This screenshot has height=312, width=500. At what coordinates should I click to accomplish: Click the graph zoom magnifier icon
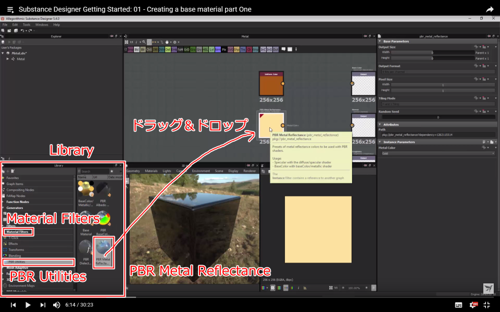point(144,42)
